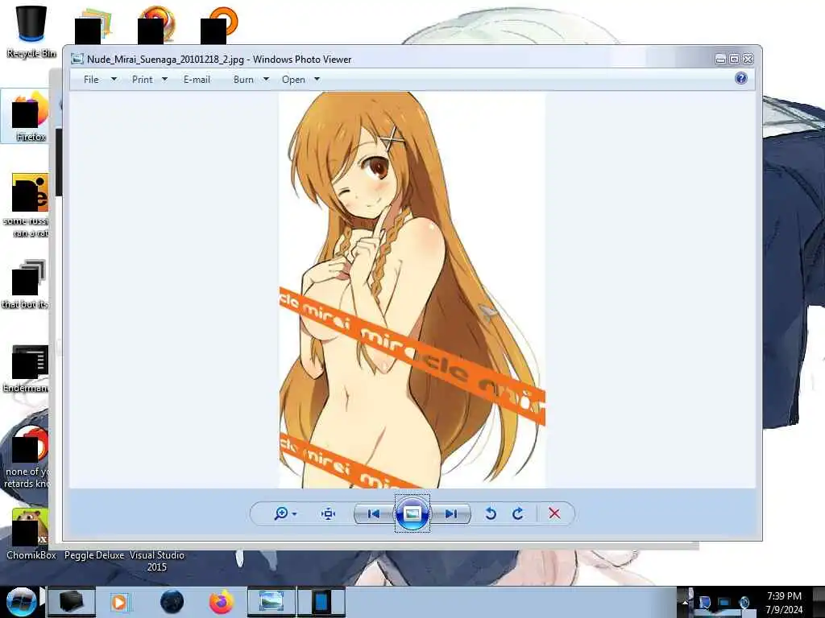Open the blue help question icon
This screenshot has height=618, width=825.
click(x=741, y=78)
